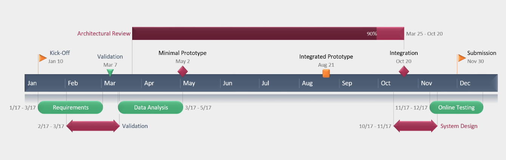This screenshot has width=506, height=160.
Task: Click the Integration diamond milestone on Oct
Action: 404,71
